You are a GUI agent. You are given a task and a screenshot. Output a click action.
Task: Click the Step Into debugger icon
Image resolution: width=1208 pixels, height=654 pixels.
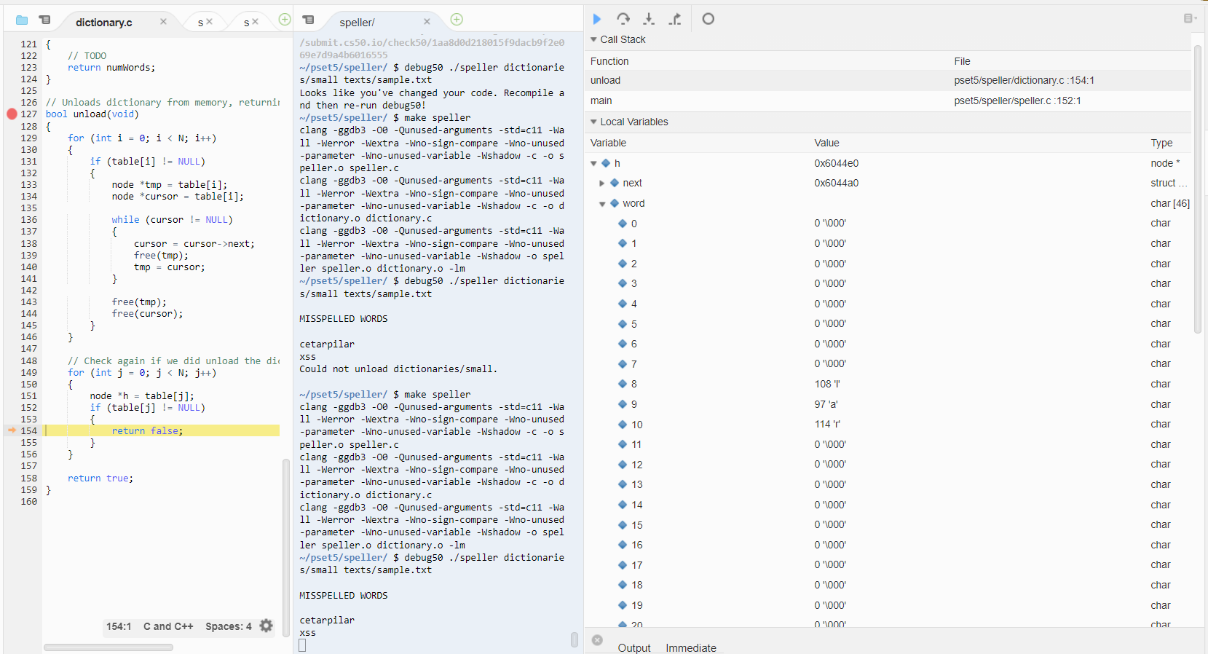click(x=649, y=19)
